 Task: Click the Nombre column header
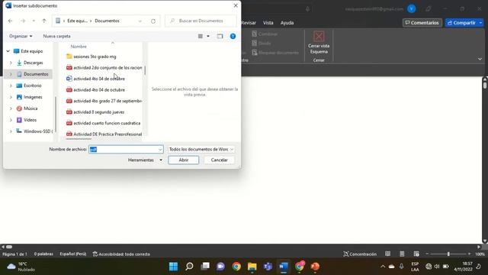(79, 47)
